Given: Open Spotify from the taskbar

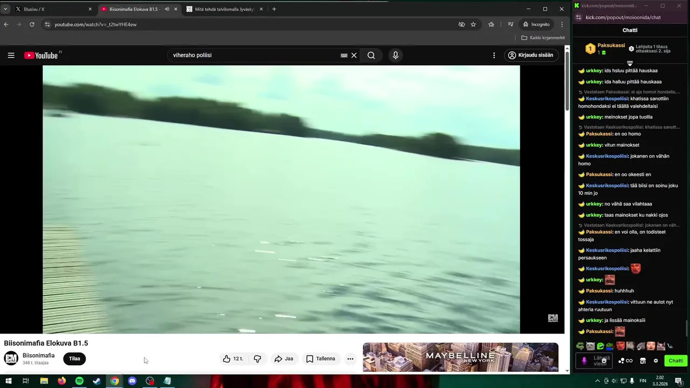Looking at the screenshot, I should [79, 381].
